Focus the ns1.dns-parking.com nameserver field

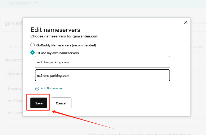pyautogui.click(x=102, y=62)
